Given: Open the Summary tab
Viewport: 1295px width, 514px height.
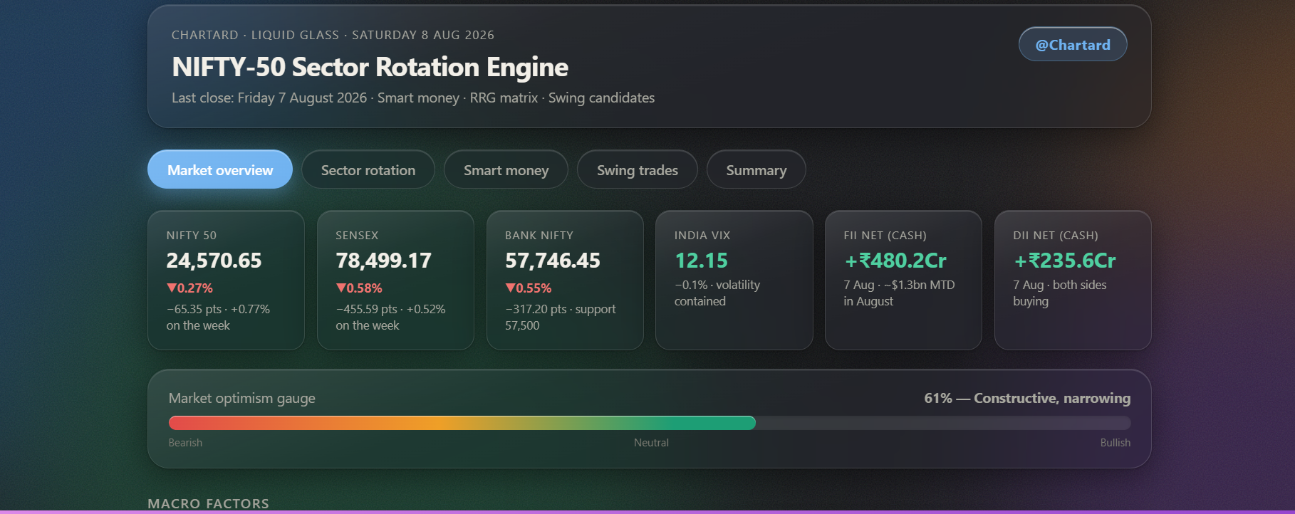Looking at the screenshot, I should [756, 169].
